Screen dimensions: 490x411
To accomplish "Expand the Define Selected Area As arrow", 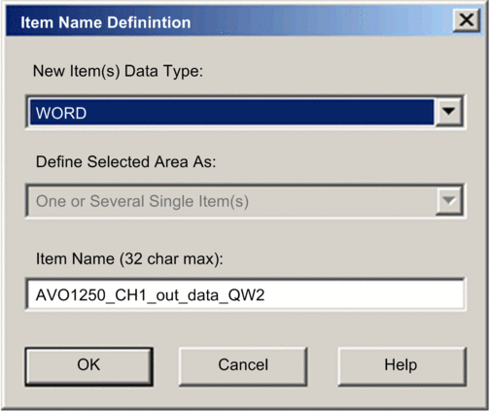I will (x=449, y=201).
